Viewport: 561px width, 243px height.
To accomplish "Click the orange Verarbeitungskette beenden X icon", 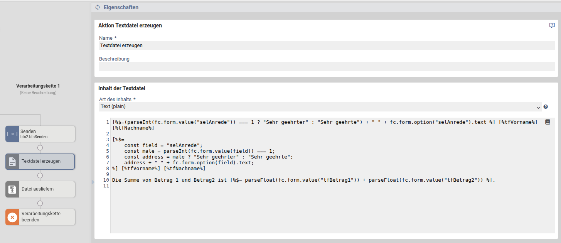I will (13, 217).
